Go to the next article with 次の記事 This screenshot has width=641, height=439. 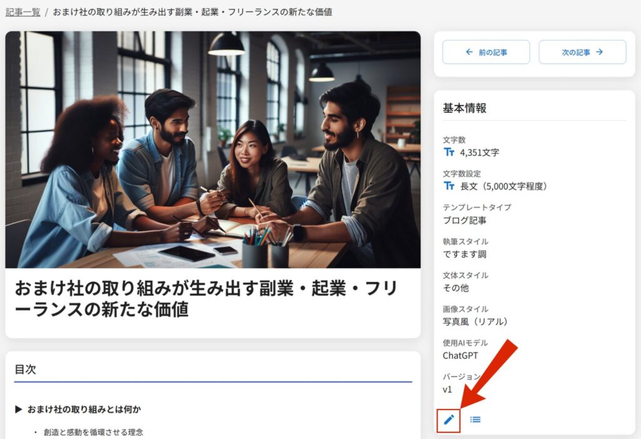tap(582, 52)
